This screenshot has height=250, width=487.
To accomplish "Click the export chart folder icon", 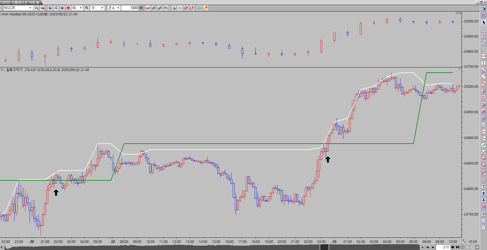I will tap(206, 8).
